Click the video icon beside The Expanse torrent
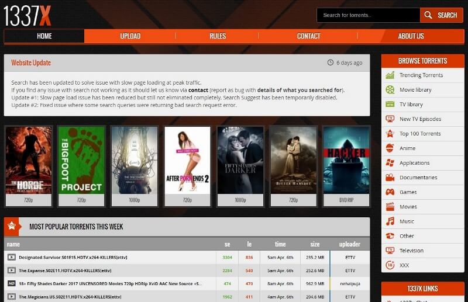Image resolution: width=468 pixels, height=302 pixels. (11, 270)
